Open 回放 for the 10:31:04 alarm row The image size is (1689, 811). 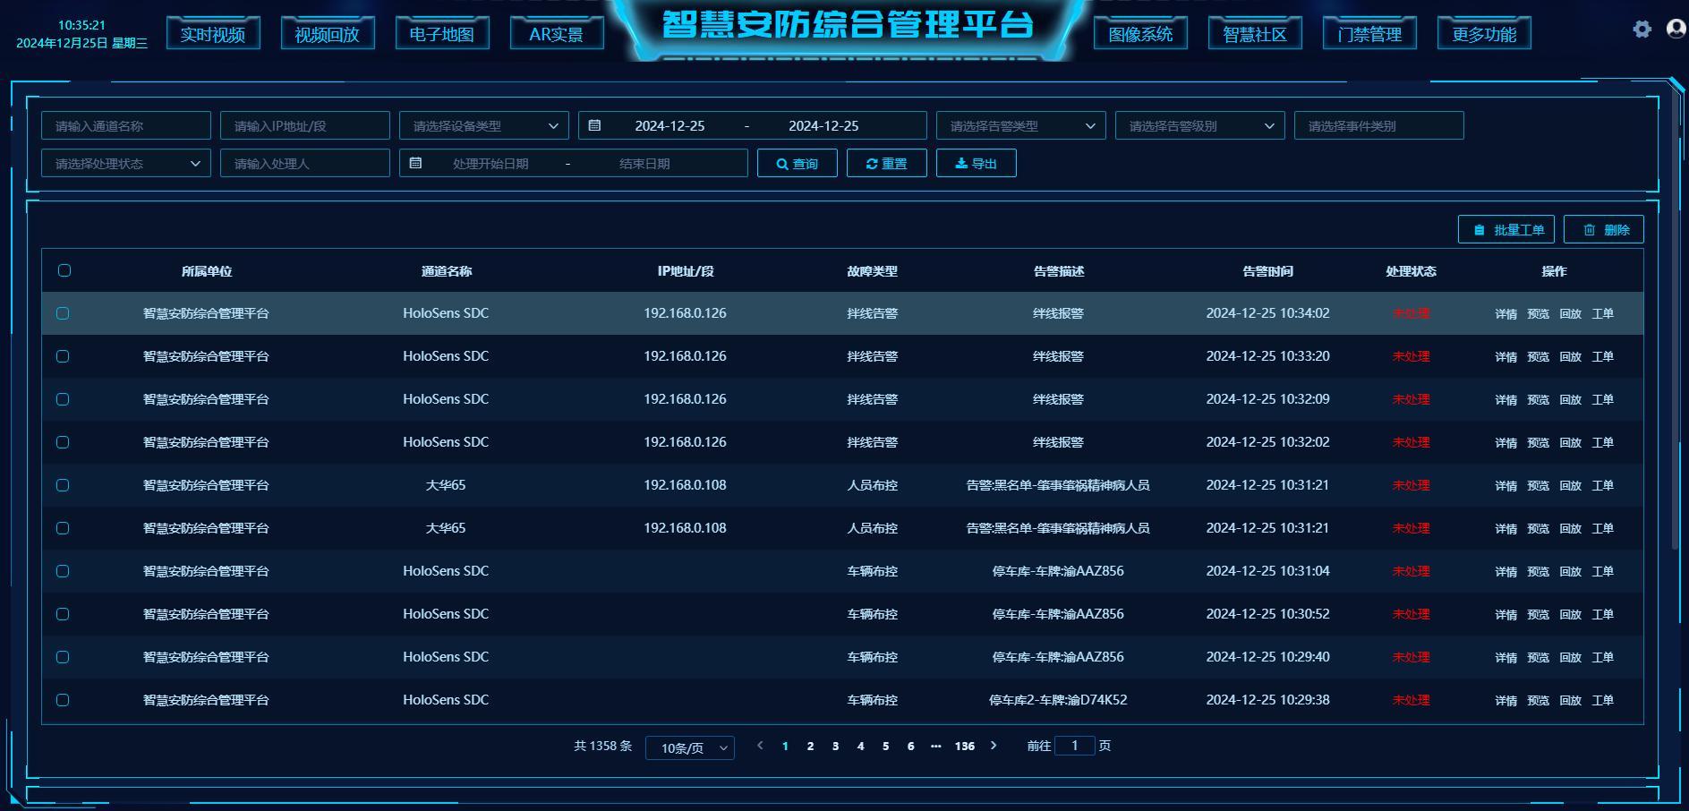click(1571, 571)
